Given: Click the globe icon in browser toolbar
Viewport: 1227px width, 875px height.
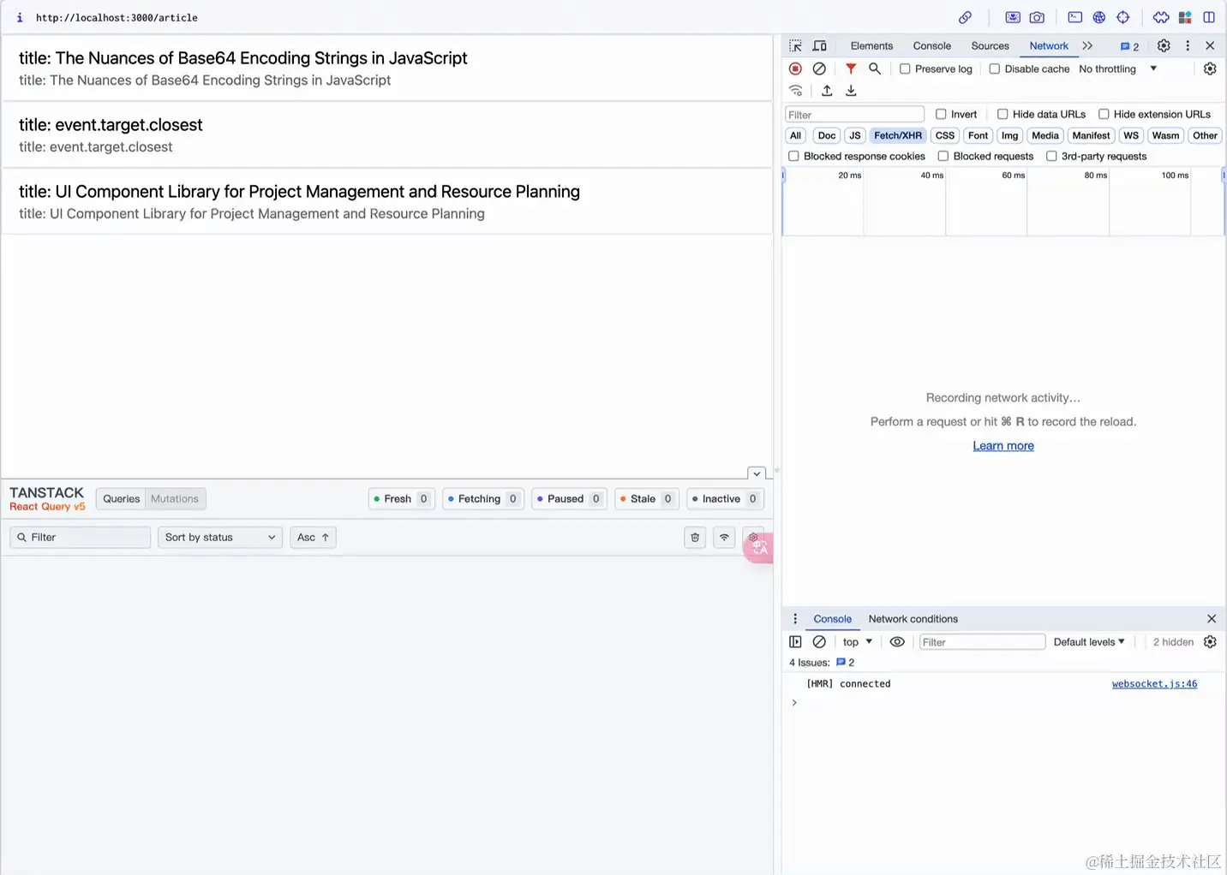Looking at the screenshot, I should pos(1099,17).
